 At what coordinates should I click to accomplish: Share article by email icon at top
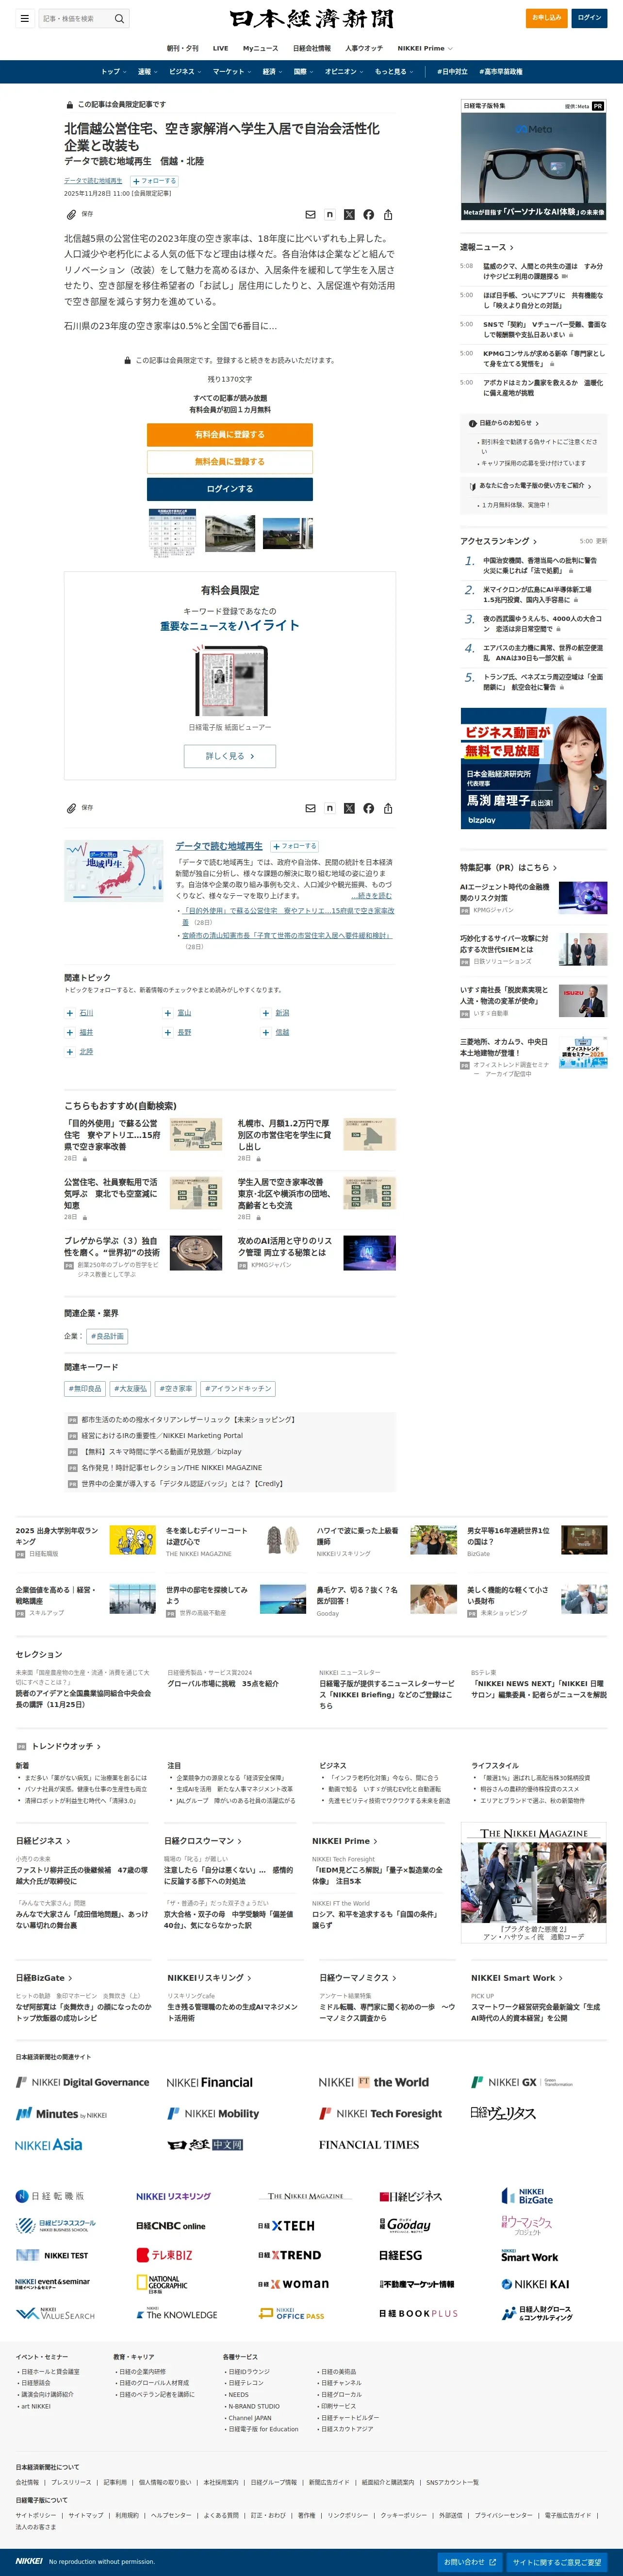point(310,215)
